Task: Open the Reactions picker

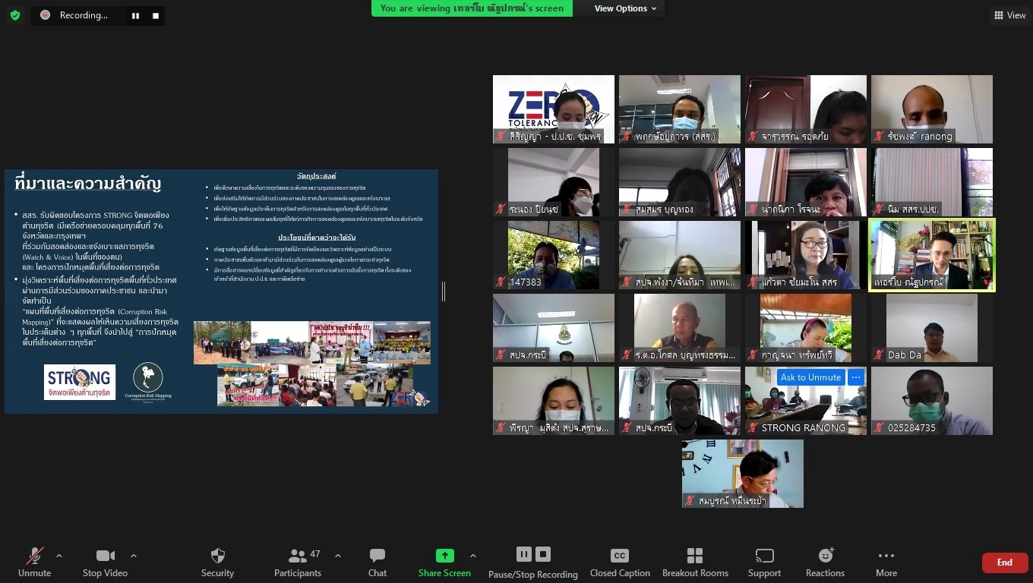Action: coord(825,556)
